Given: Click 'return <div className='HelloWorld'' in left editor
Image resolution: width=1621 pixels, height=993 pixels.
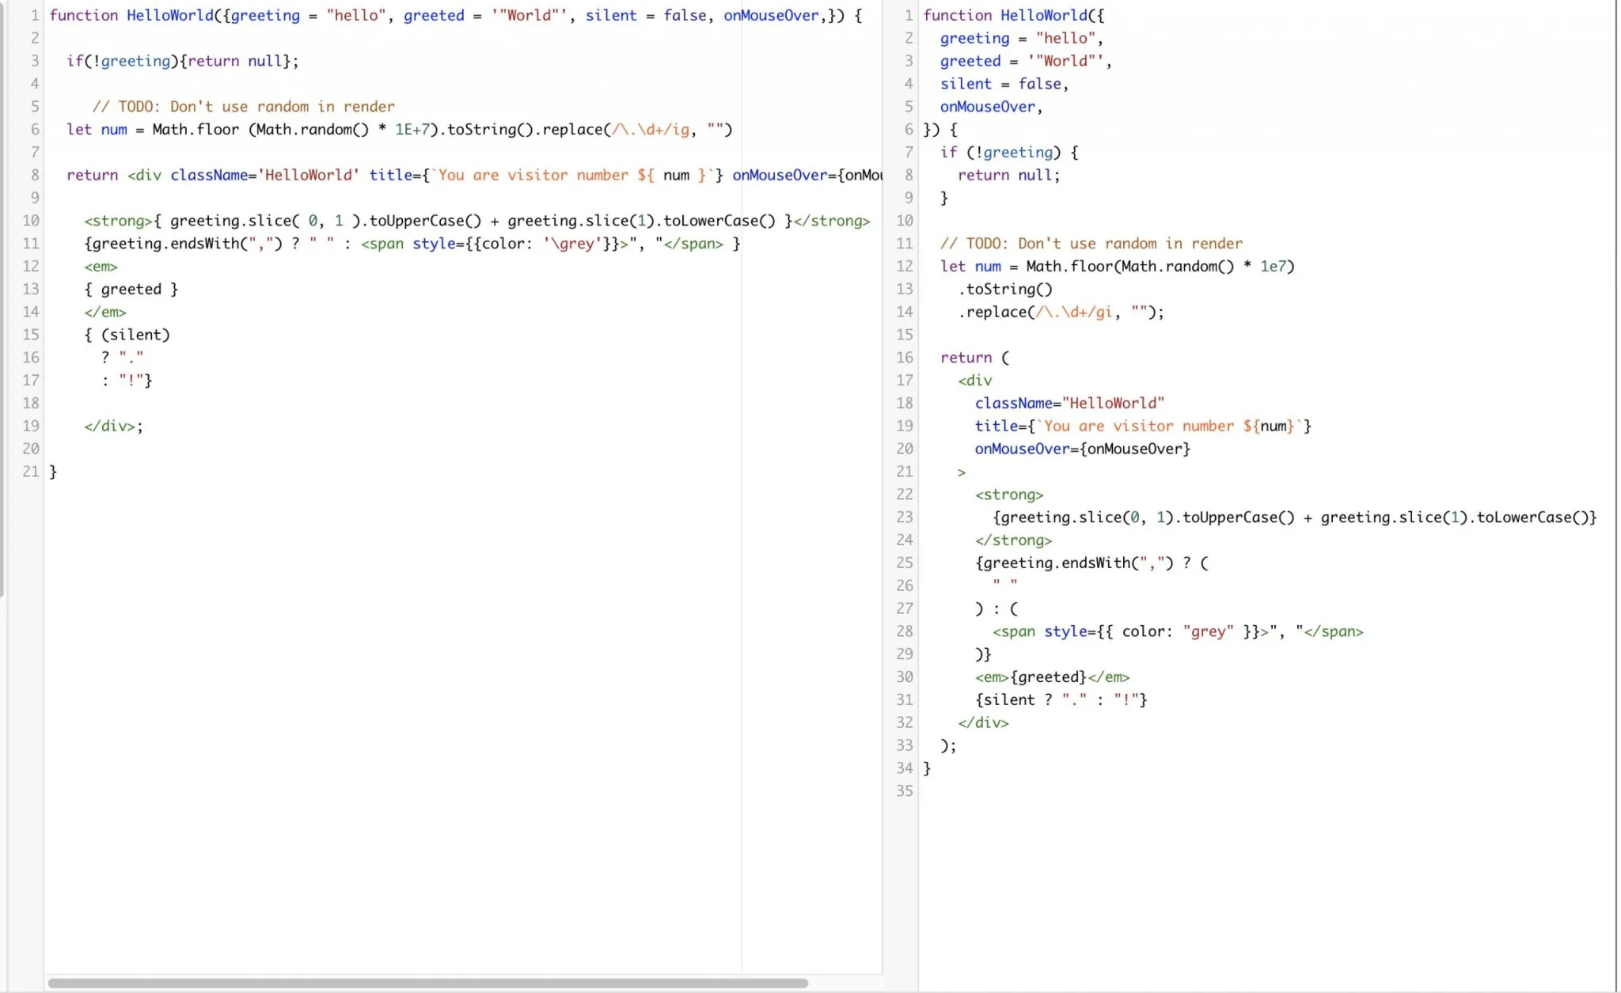Looking at the screenshot, I should click(x=213, y=175).
